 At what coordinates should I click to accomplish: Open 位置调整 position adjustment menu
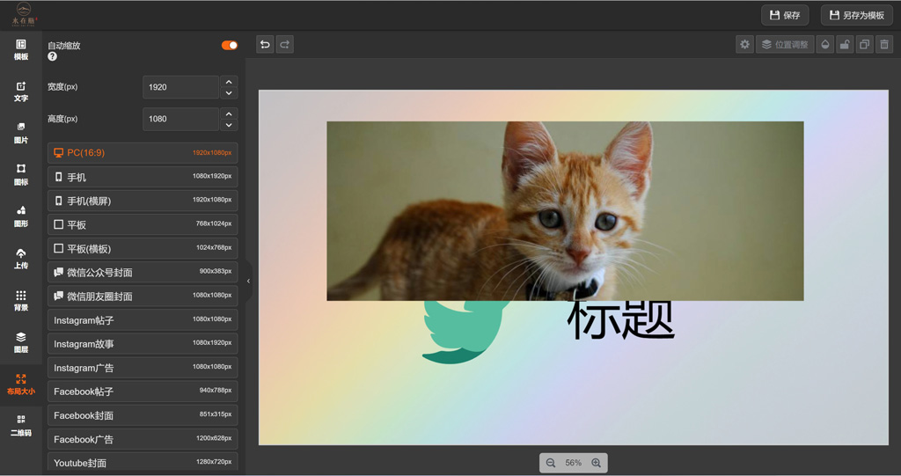785,44
